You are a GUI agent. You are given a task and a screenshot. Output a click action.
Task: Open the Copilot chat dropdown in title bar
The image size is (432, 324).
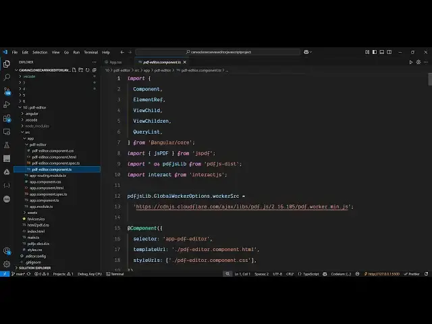(x=308, y=52)
